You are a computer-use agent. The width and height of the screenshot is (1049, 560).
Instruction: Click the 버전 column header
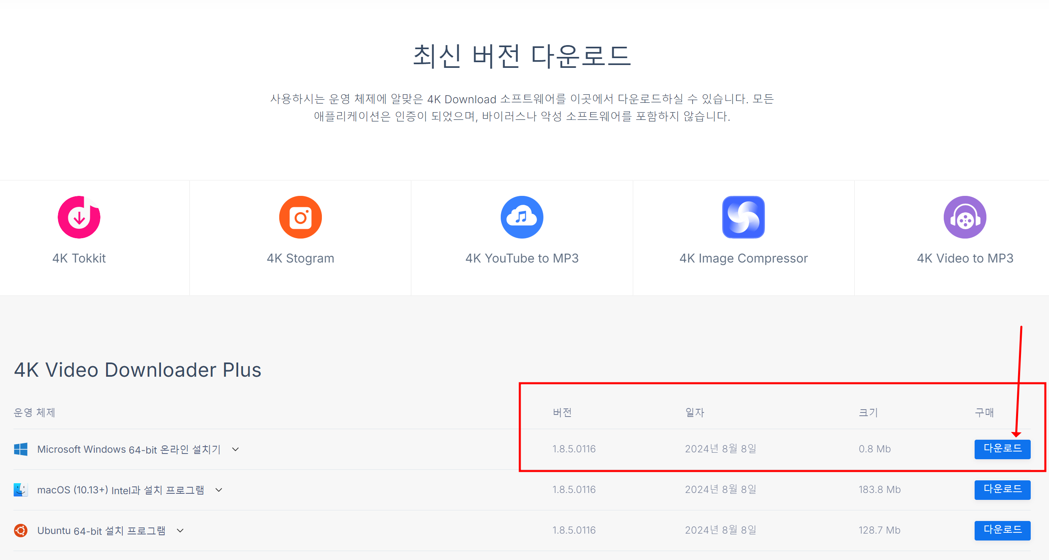pos(562,412)
